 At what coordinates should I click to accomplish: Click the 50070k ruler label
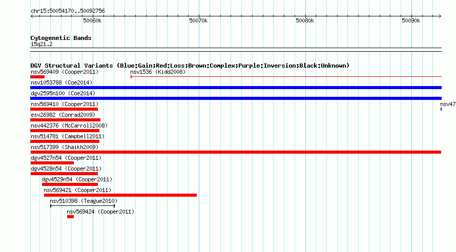[x=198, y=20]
